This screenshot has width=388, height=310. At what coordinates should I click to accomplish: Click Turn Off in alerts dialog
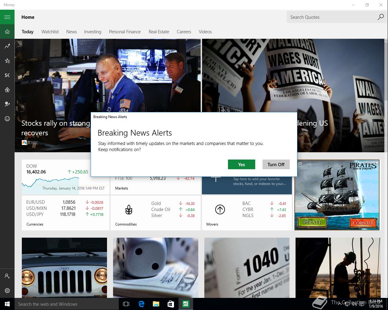pos(276,164)
